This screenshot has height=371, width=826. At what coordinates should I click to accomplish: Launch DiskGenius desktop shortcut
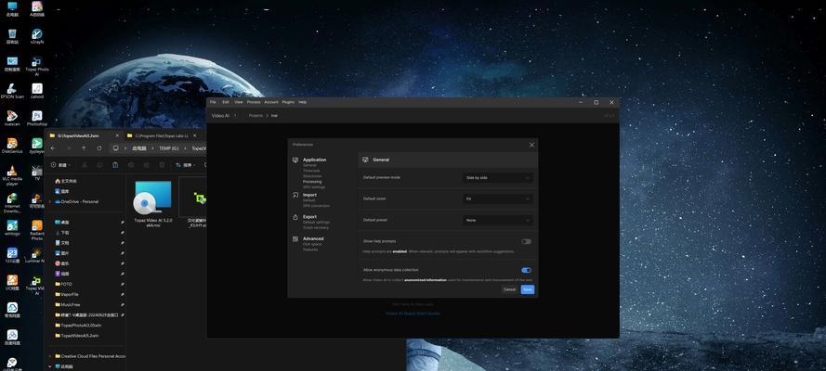click(11, 144)
